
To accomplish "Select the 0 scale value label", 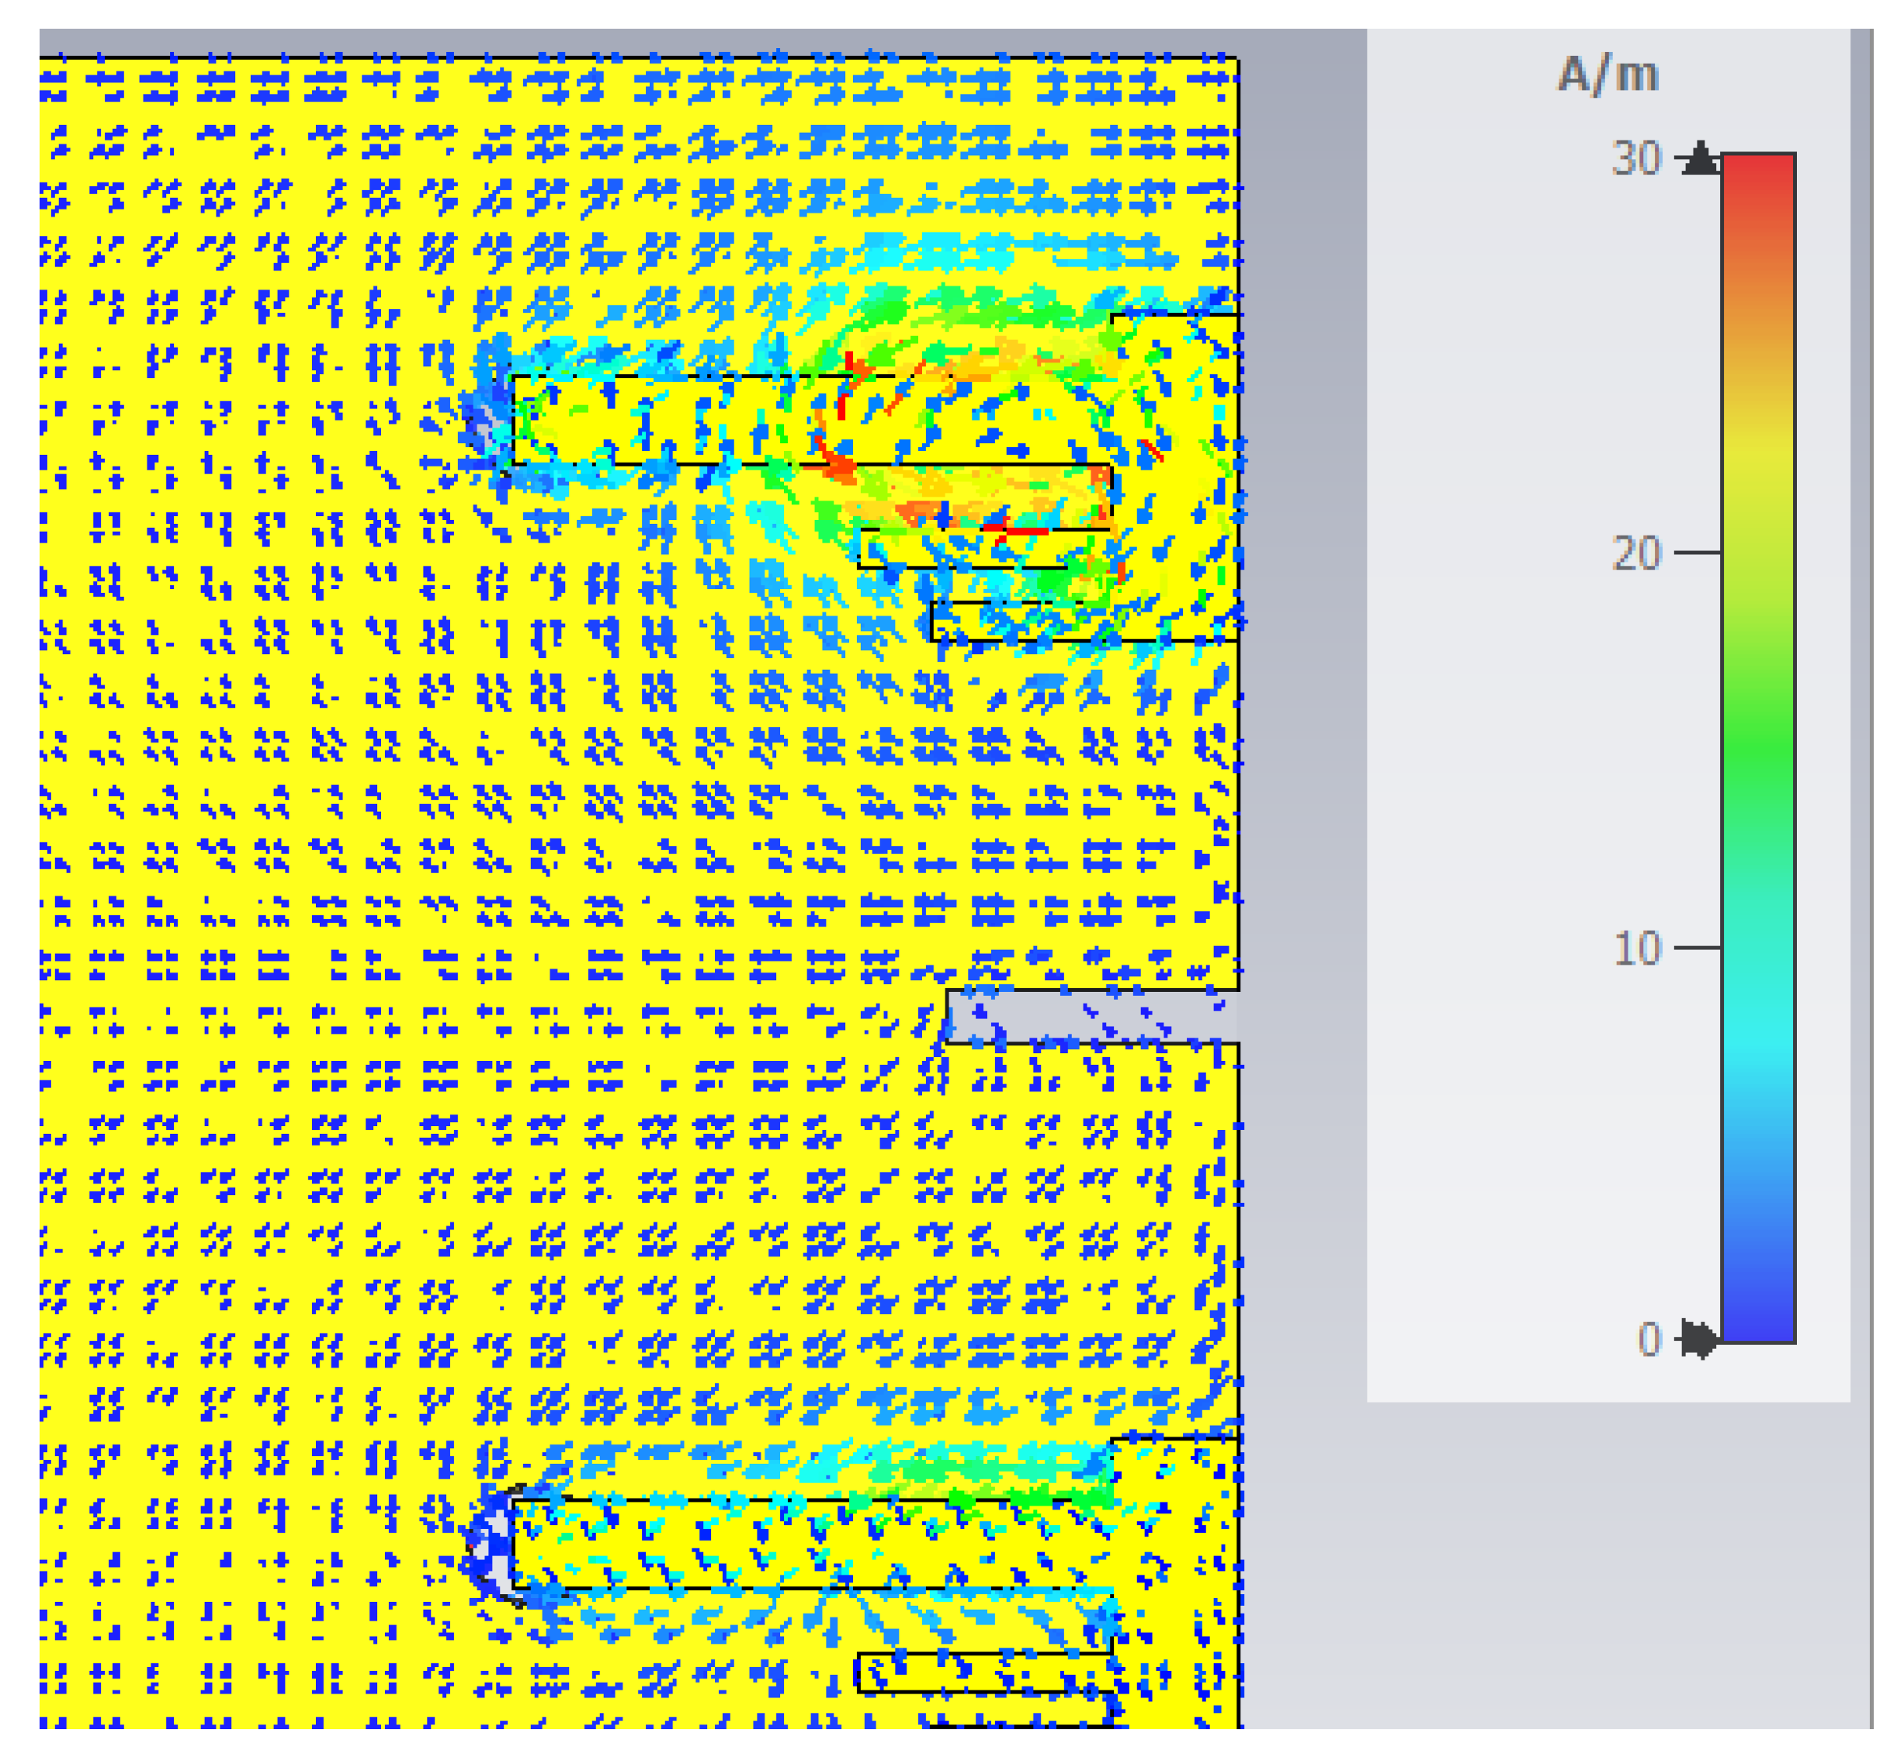I will click(x=1649, y=1340).
